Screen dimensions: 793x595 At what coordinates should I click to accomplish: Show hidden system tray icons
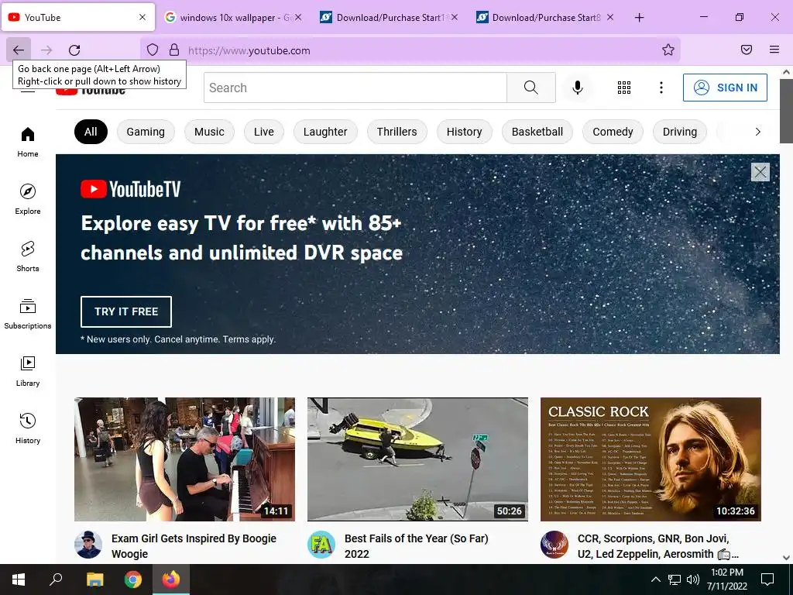(x=655, y=580)
